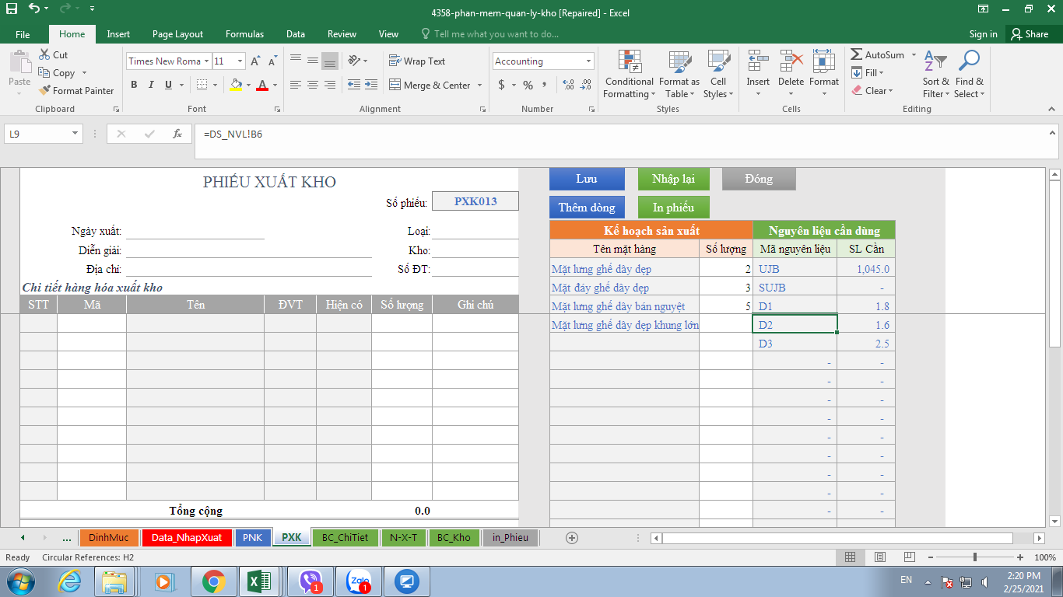Switch to the Page Layout ribbon tab
This screenshot has width=1063, height=597.
coord(177,34)
